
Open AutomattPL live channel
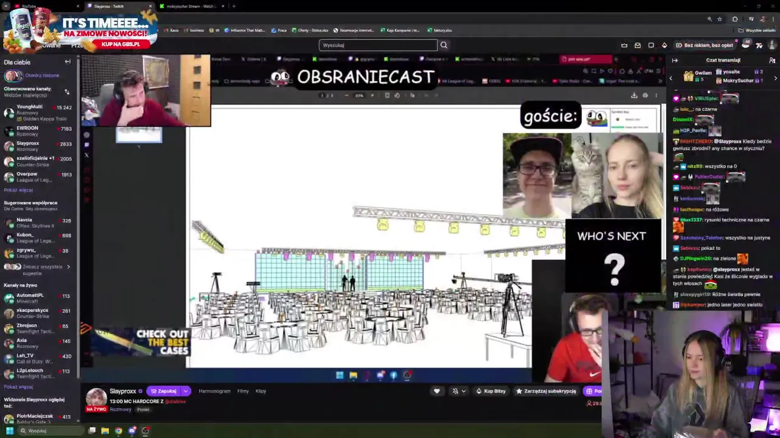click(38, 298)
